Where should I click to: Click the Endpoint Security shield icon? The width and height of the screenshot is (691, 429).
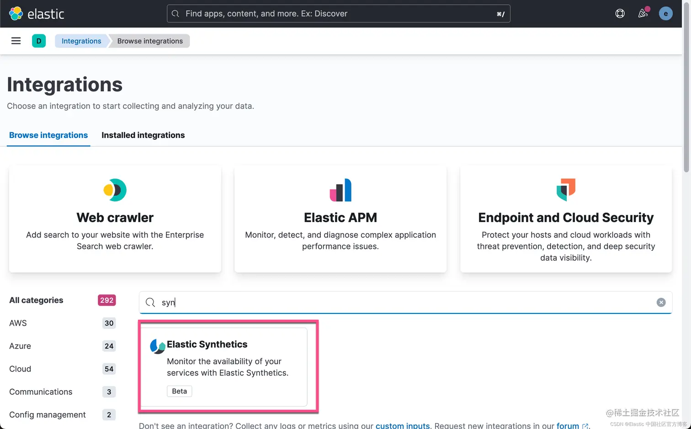click(x=566, y=190)
